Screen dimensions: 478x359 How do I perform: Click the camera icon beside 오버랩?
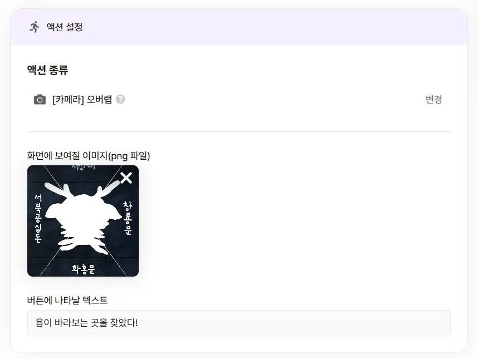tap(40, 100)
